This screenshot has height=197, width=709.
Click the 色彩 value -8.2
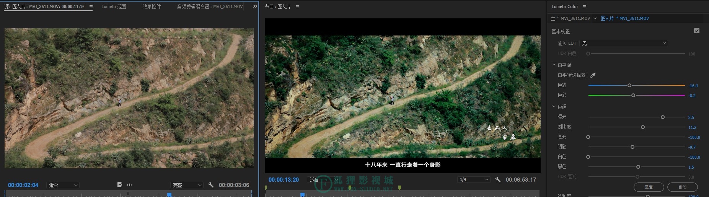pyautogui.click(x=692, y=96)
